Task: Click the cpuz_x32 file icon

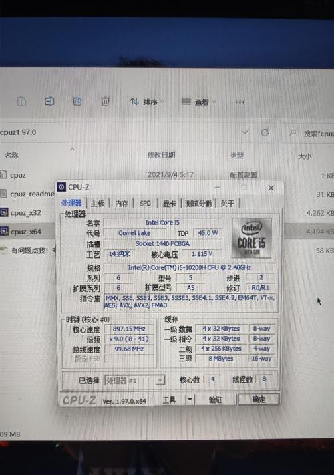Action: click(x=4, y=212)
